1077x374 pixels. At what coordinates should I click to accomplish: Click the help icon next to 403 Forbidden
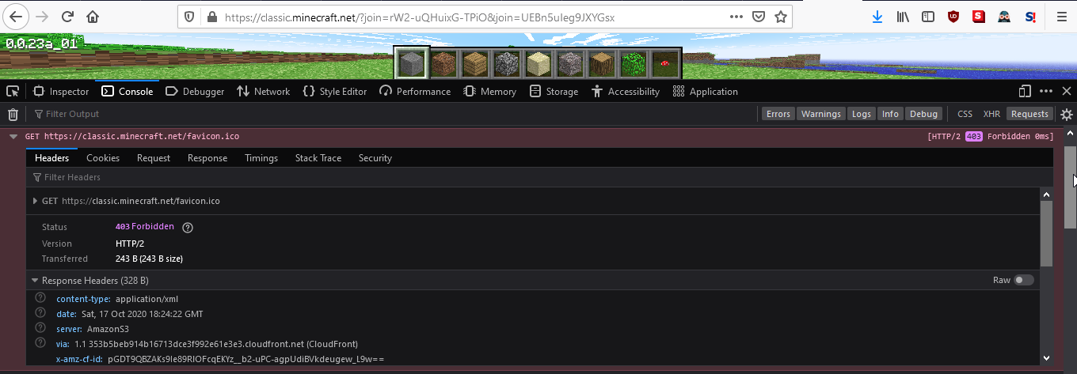(188, 227)
